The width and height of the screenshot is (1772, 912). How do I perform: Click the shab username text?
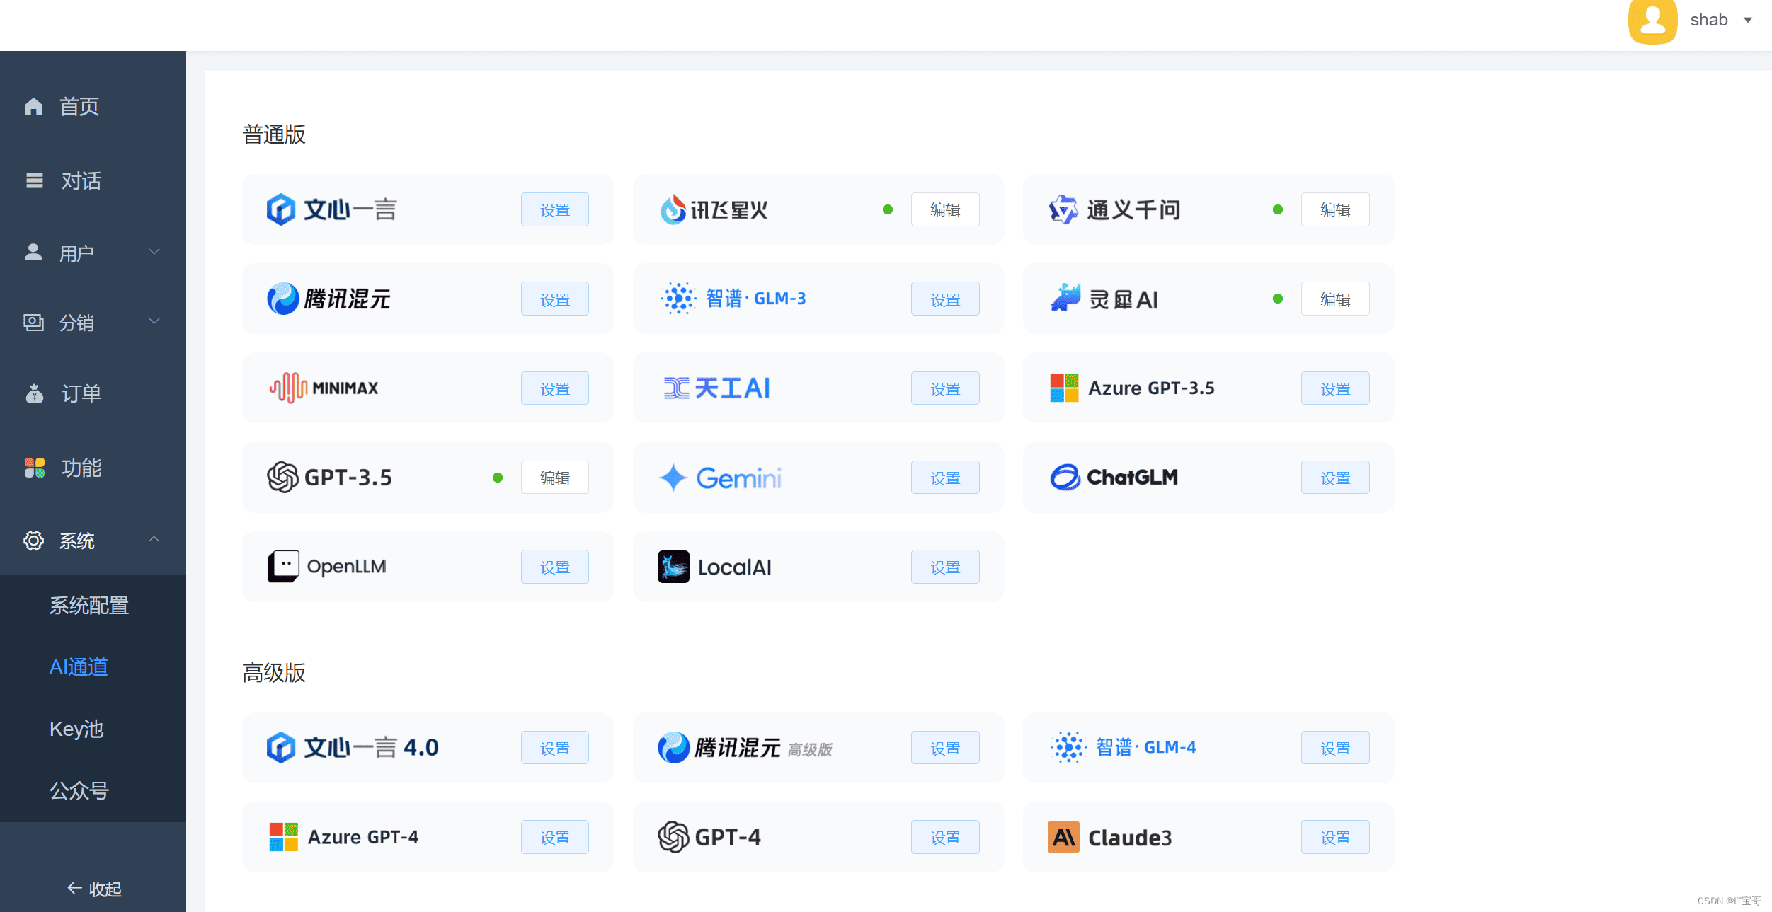(1709, 20)
